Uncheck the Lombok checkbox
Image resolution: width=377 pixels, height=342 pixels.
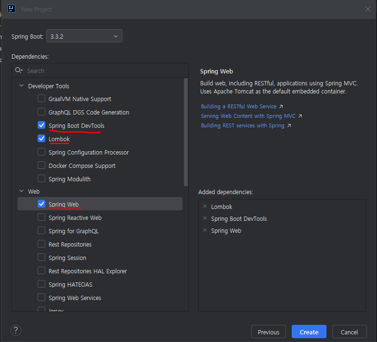(x=41, y=139)
